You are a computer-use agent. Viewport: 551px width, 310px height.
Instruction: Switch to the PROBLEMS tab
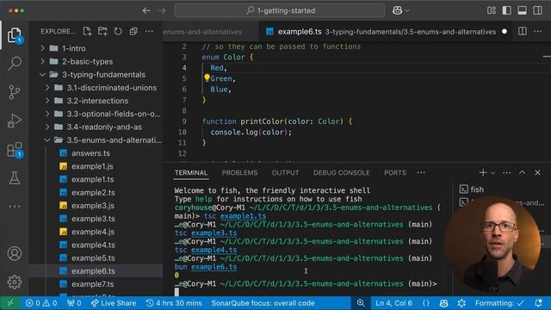pyautogui.click(x=239, y=173)
